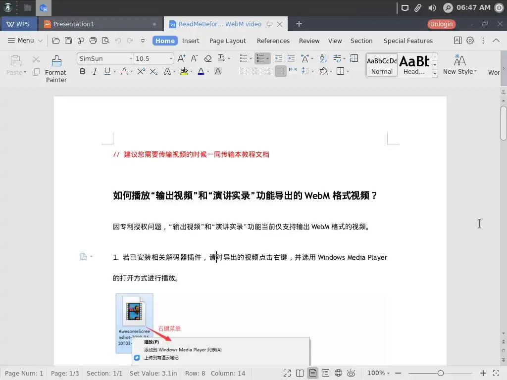Click the font color A swatch
507x380 pixels.
coord(201,71)
